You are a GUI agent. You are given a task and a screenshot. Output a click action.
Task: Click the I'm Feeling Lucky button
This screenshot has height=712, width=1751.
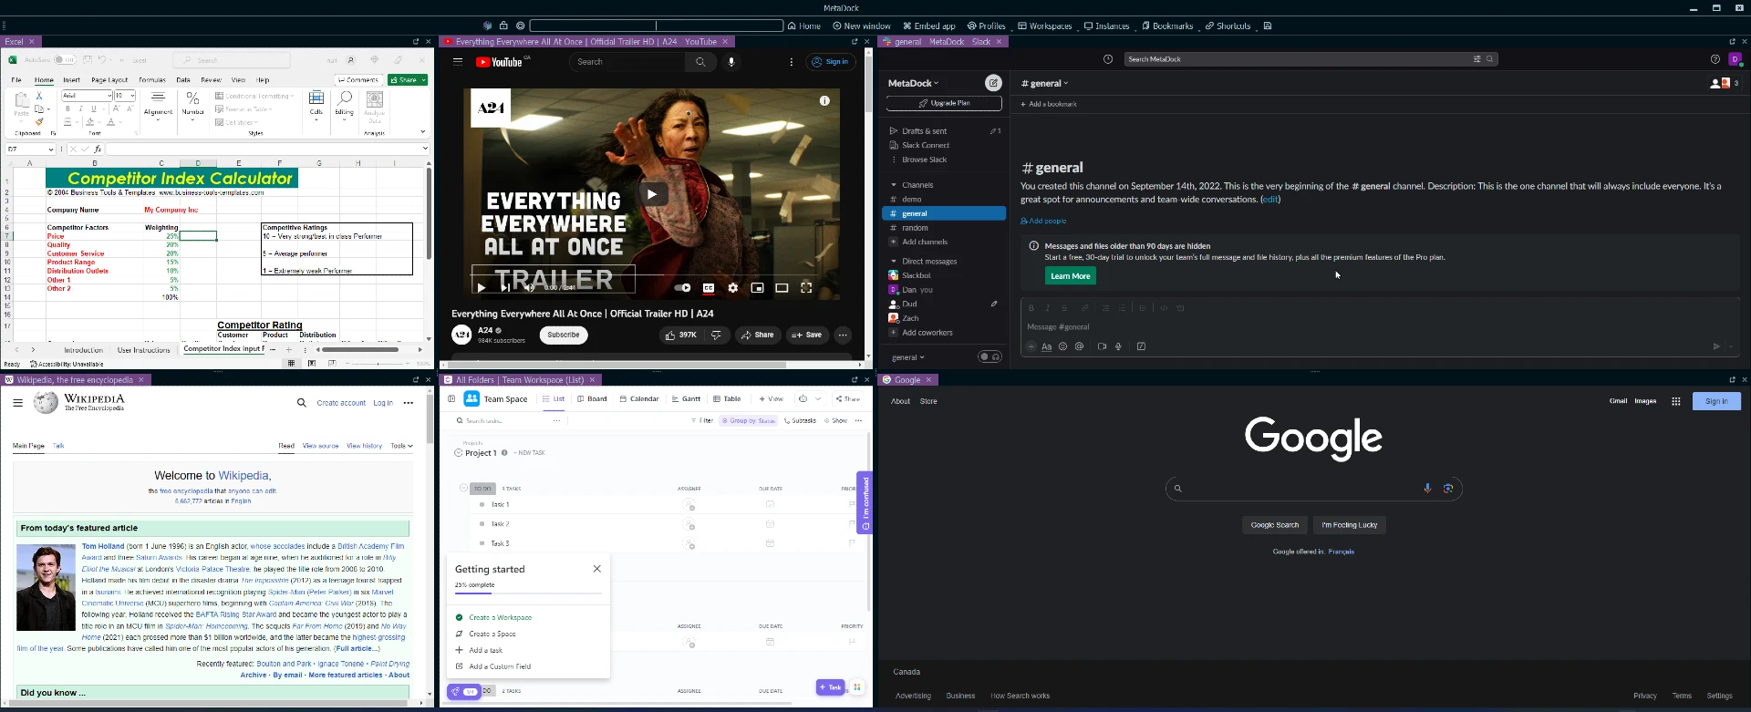(1349, 525)
